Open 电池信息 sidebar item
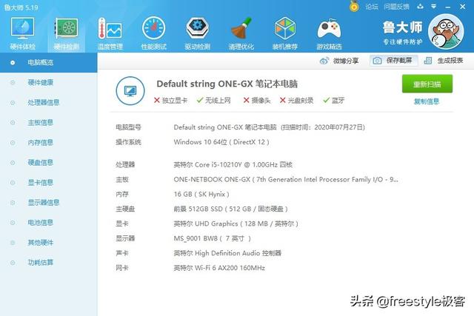This screenshot has width=474, height=316. 40,222
